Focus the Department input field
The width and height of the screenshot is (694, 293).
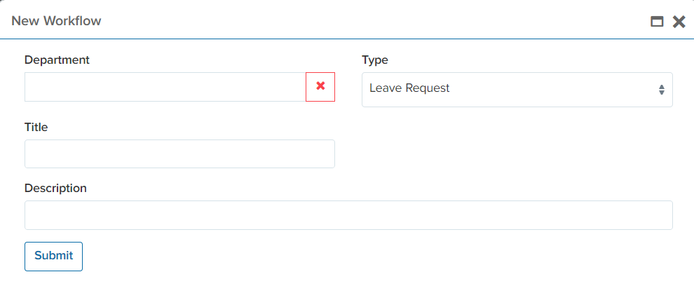tap(165, 87)
